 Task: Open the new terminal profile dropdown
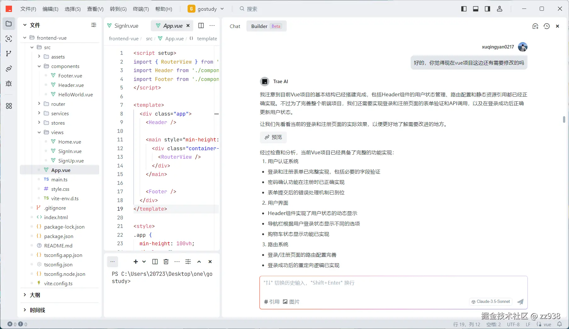[x=144, y=262]
